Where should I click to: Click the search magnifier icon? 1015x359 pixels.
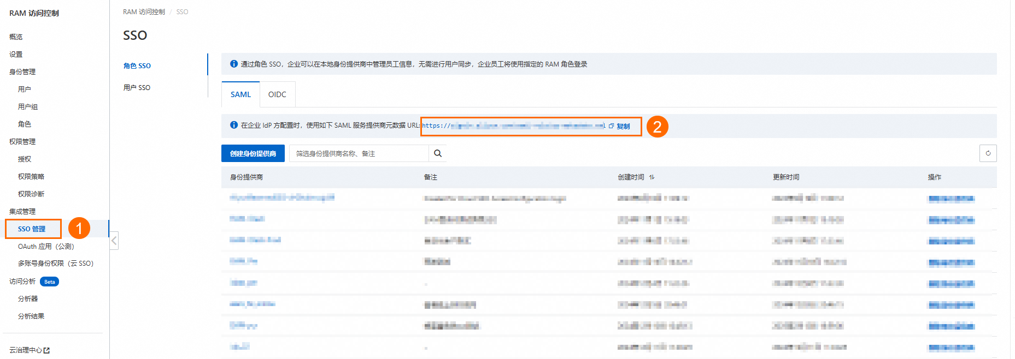pos(438,153)
